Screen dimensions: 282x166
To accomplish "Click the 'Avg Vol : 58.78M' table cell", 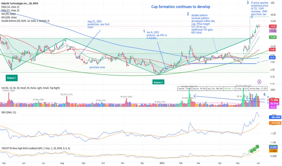I will click(x=199, y=89).
